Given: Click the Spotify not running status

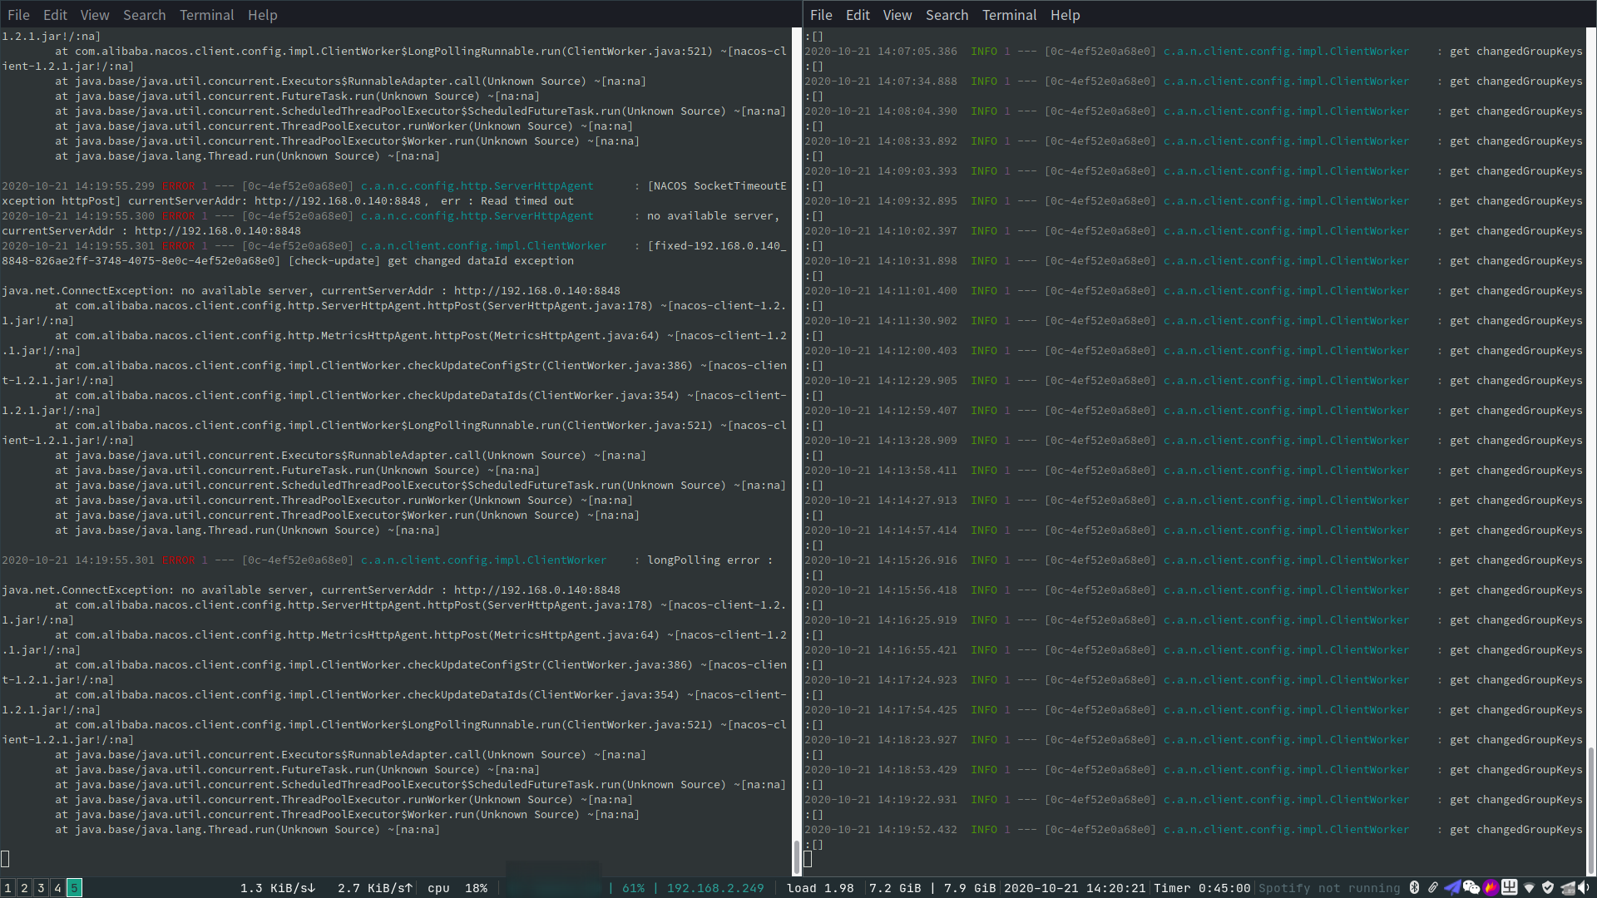Looking at the screenshot, I should coord(1328,888).
